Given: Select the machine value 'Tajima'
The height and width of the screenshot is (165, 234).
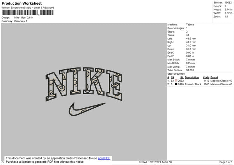Looking at the screenshot, I should pos(190,25).
